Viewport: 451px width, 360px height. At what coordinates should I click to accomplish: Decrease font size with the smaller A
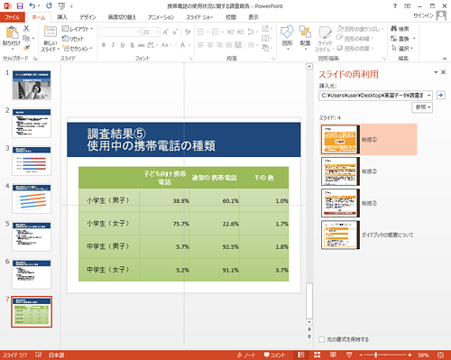point(175,32)
